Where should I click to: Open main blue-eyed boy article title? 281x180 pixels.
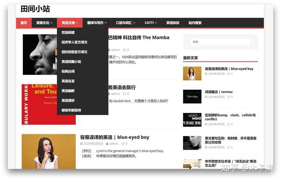[x=115, y=137]
